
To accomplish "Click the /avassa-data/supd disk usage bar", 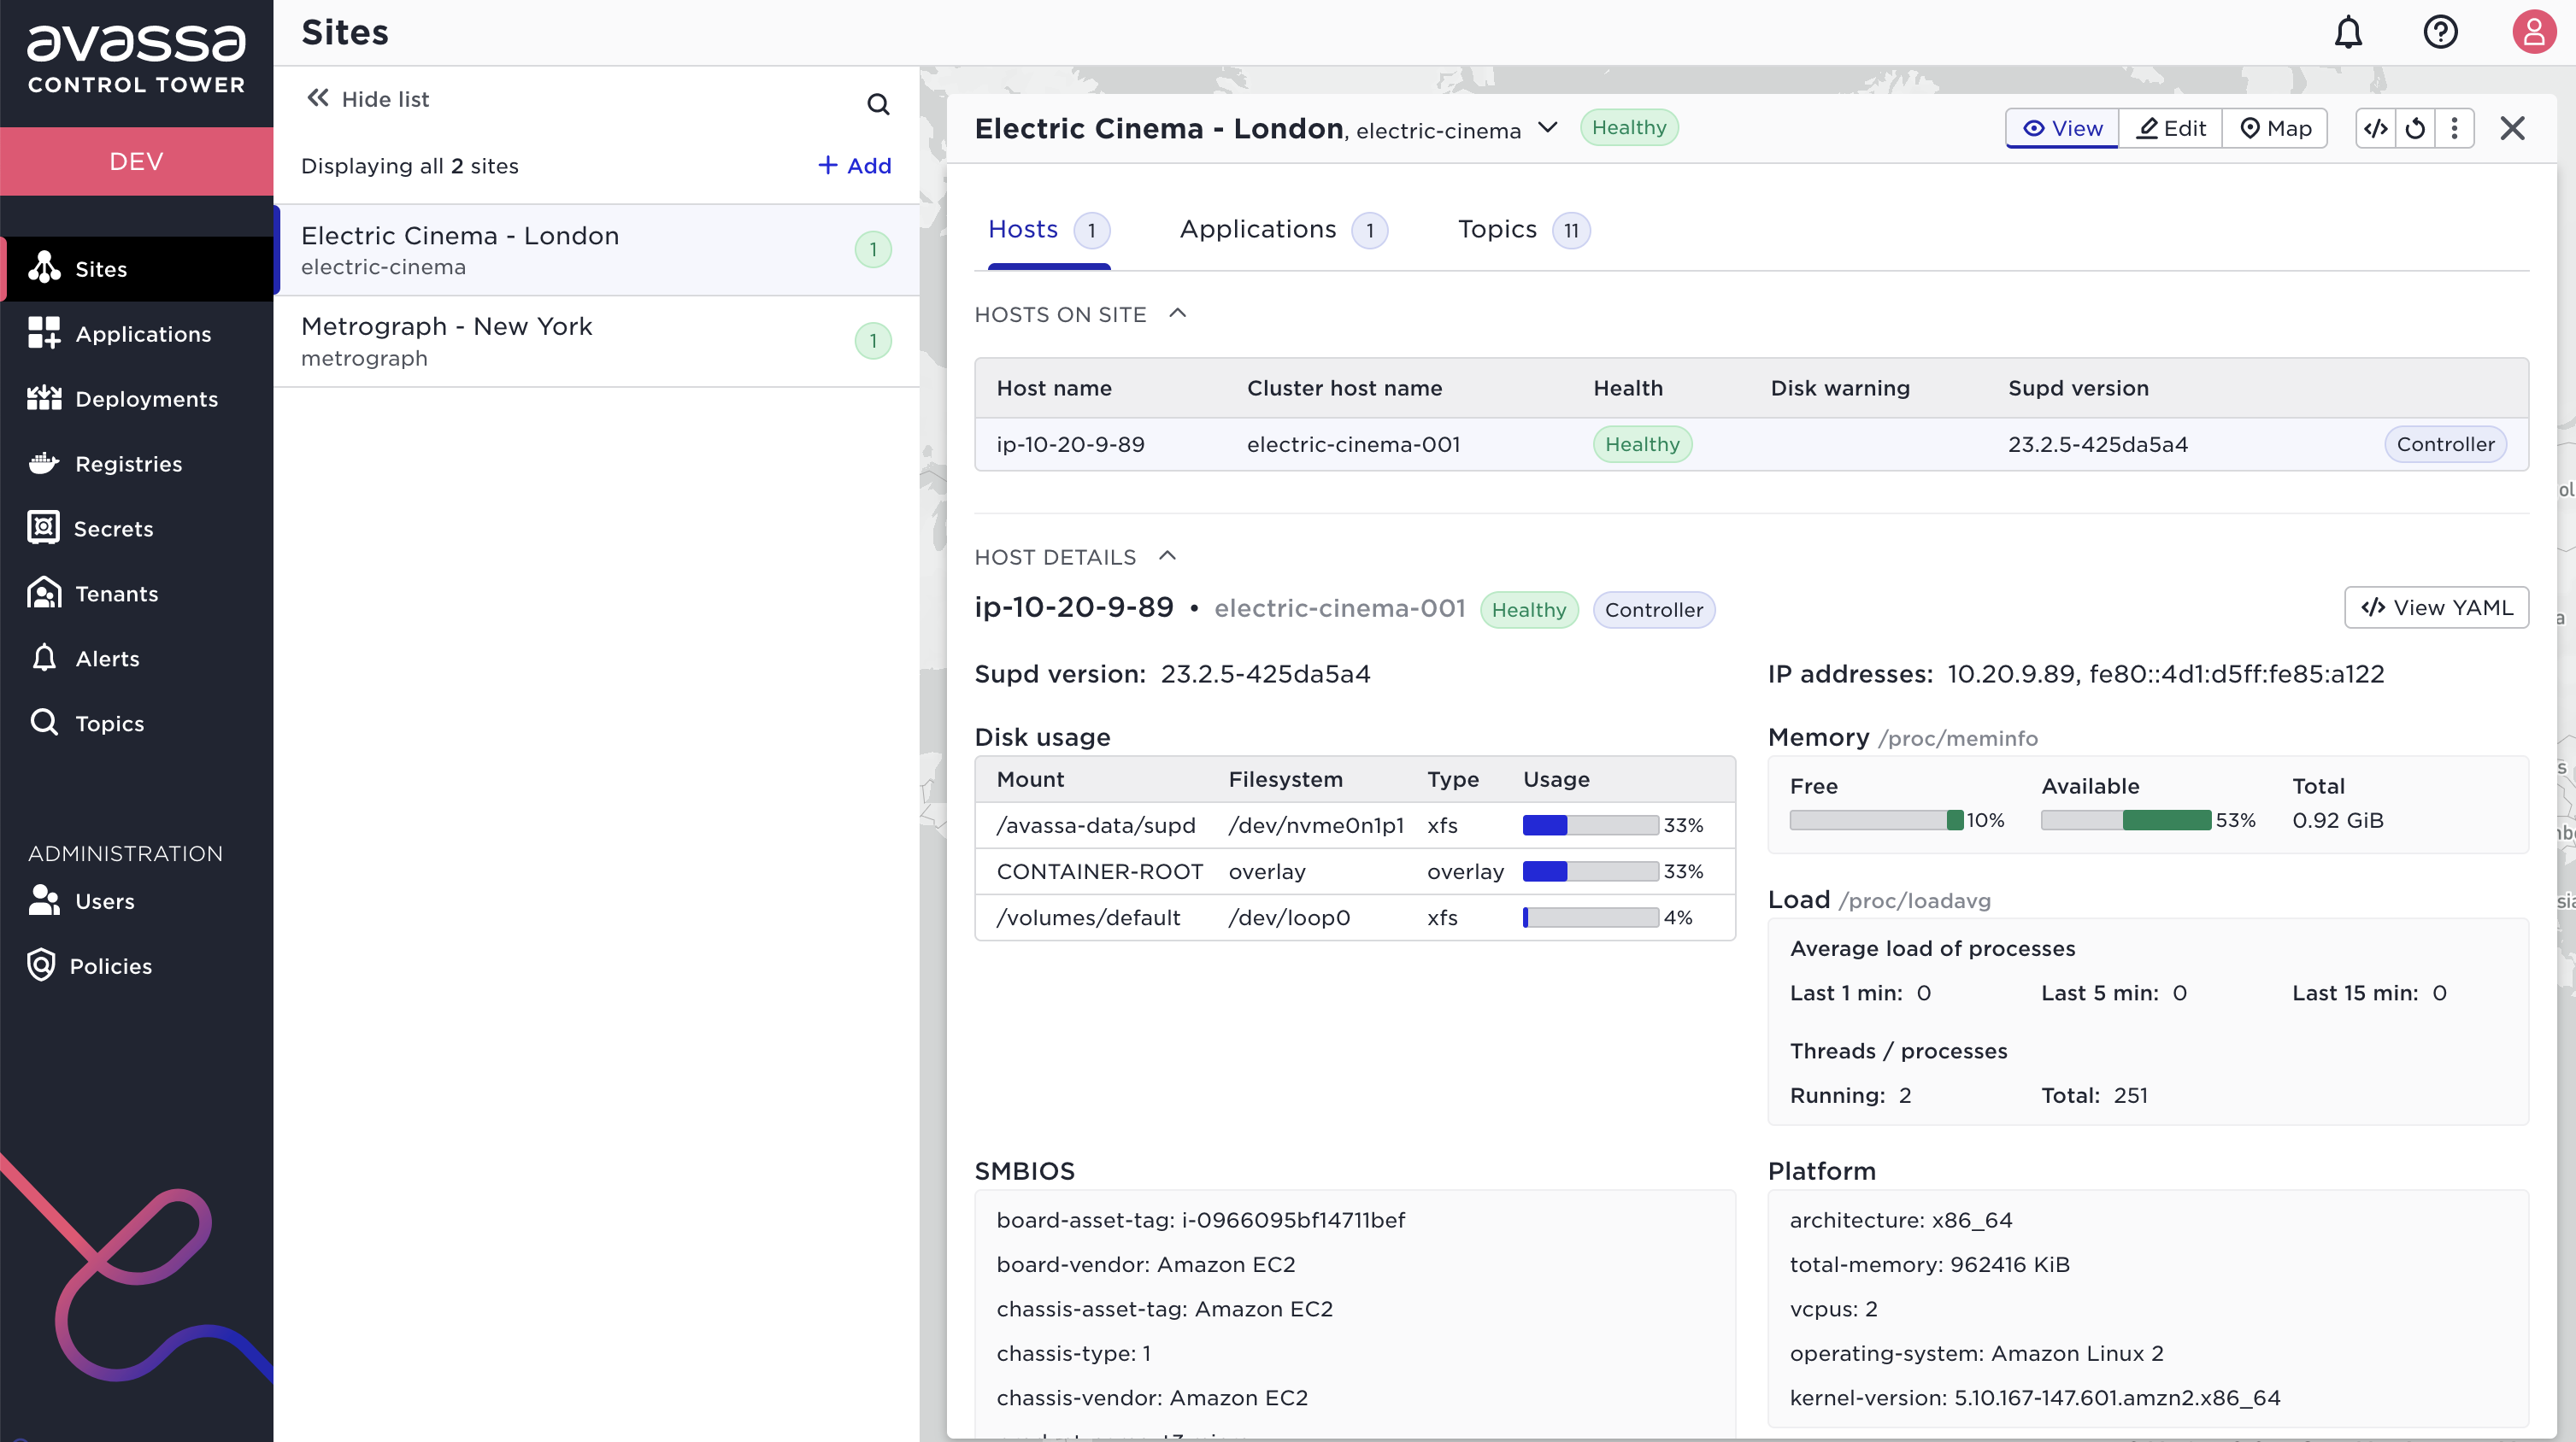I will [x=1590, y=824].
